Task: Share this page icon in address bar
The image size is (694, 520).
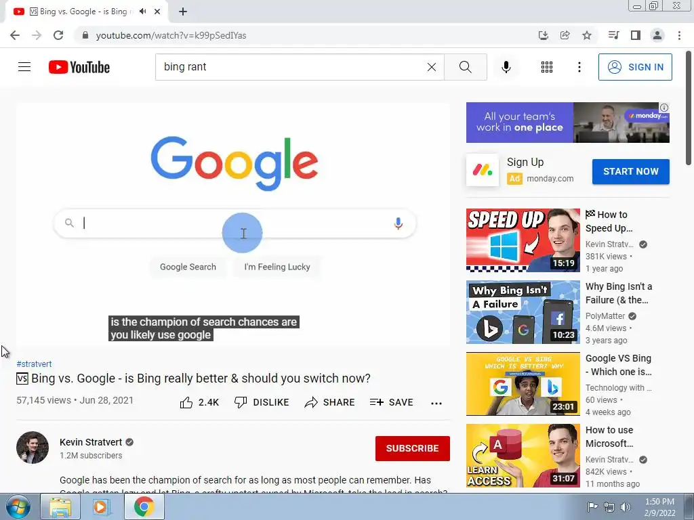Action: pyautogui.click(x=565, y=35)
